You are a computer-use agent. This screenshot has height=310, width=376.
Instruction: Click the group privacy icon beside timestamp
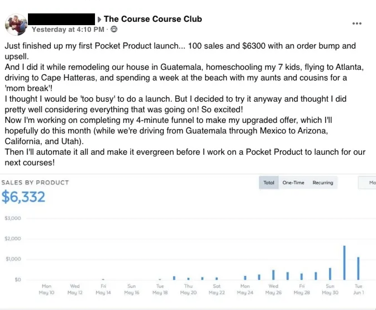(x=114, y=29)
